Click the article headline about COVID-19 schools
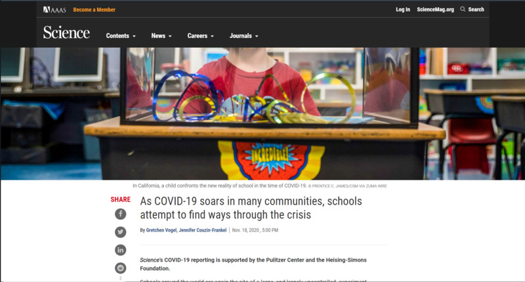This screenshot has height=282, width=525. 251,208
